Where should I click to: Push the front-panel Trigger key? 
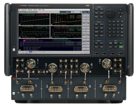[x=102, y=47]
